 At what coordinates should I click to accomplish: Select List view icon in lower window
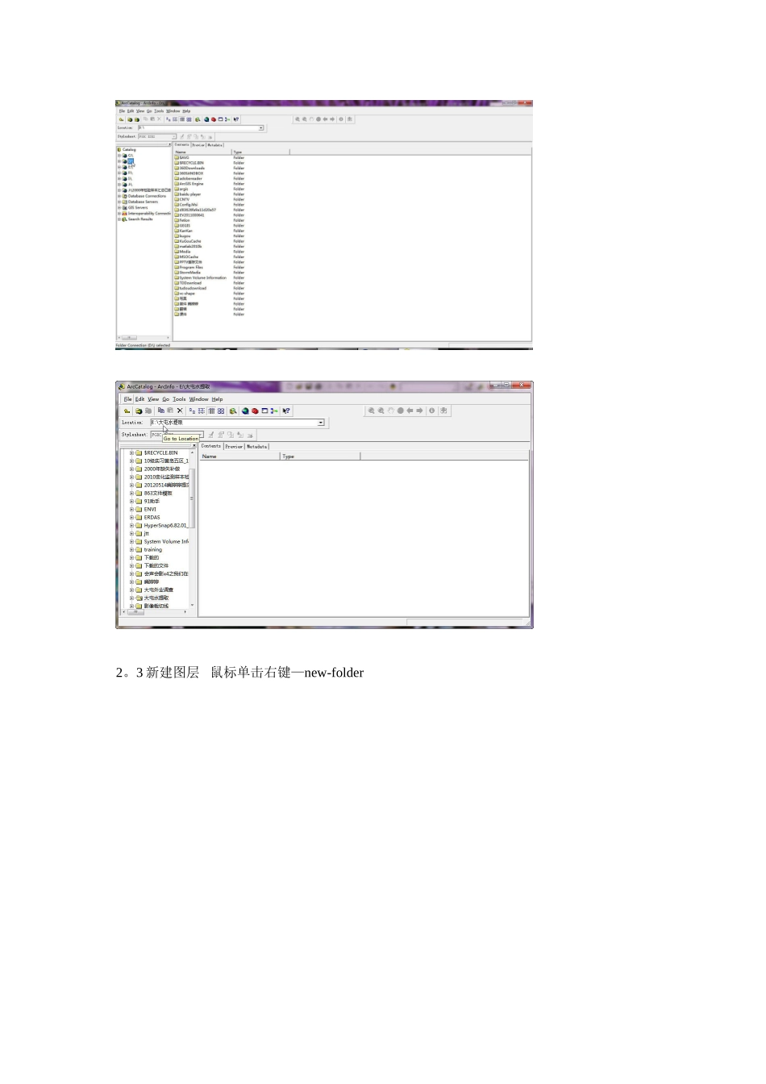202,411
